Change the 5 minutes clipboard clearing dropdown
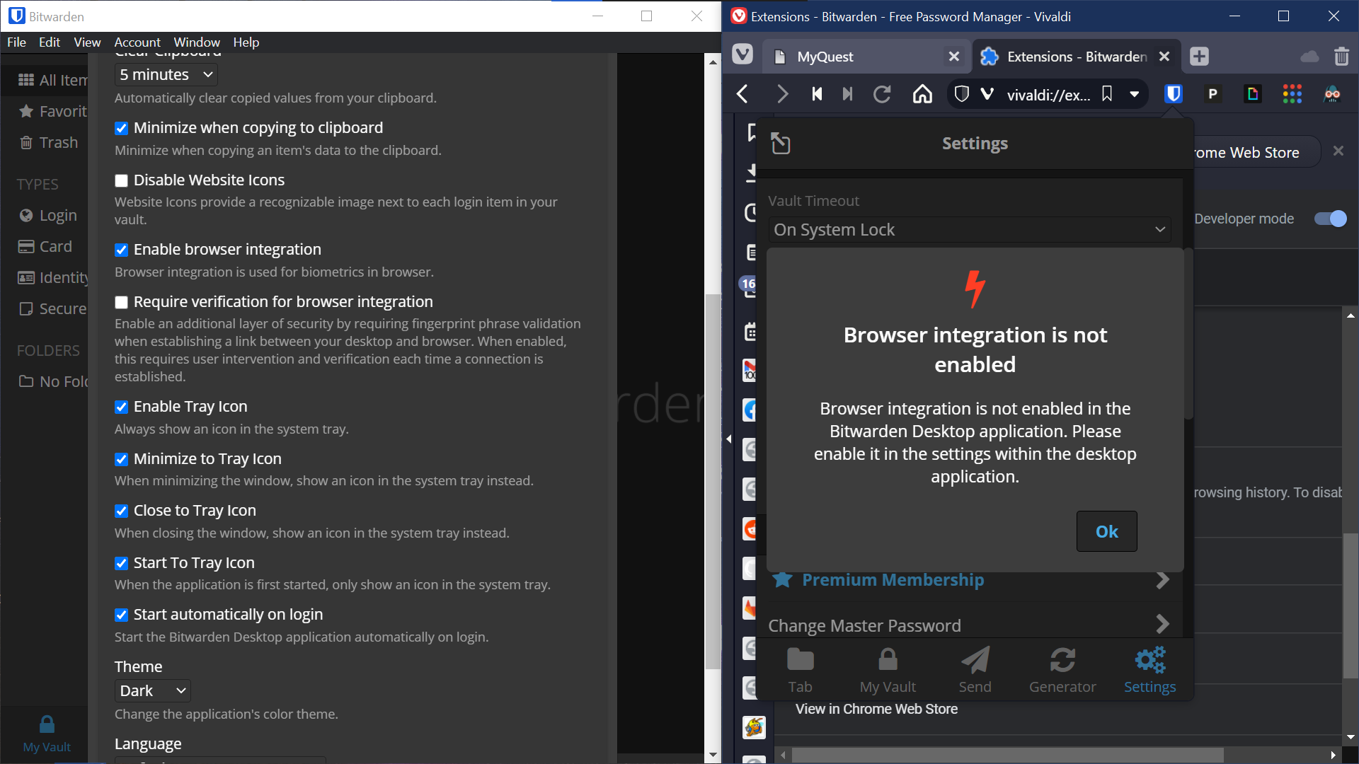The image size is (1359, 764). tap(165, 74)
